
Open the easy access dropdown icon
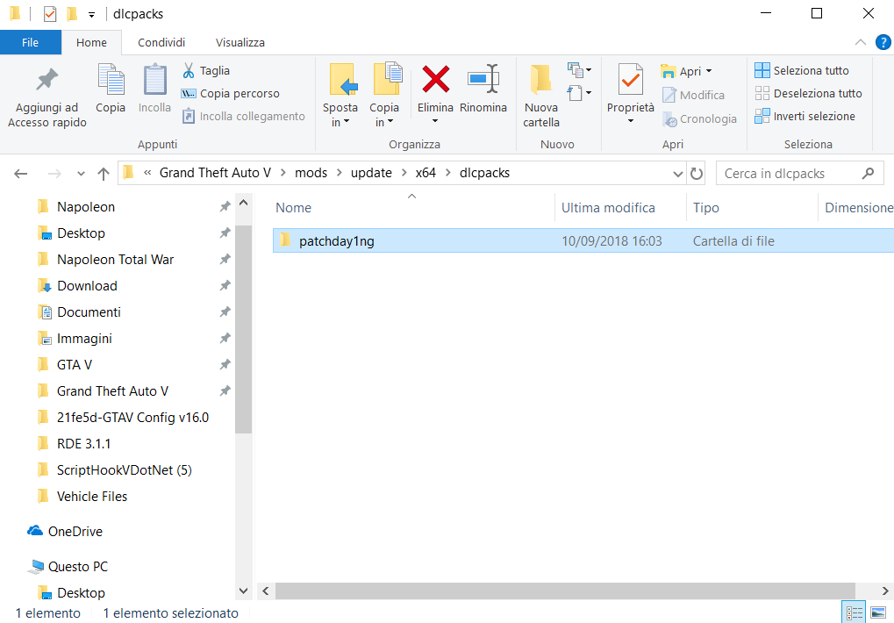click(x=579, y=92)
